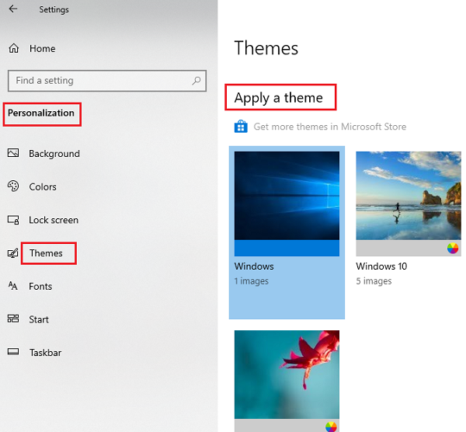Image resolution: width=466 pixels, height=432 pixels.
Task: Click the Fonts letter icon
Action: click(x=13, y=286)
